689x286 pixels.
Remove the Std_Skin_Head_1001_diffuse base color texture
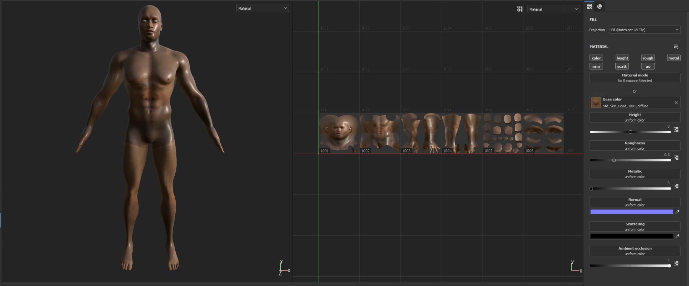coord(676,103)
